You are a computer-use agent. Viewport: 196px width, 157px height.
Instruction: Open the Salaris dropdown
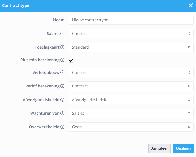click(131, 34)
